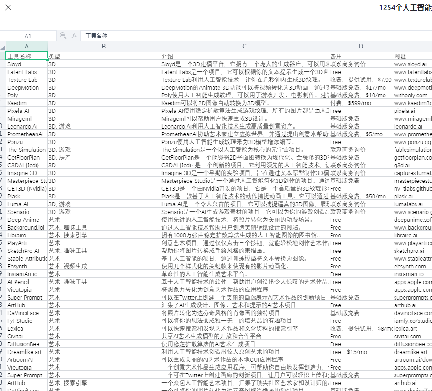Viewport: 432px width, 391px height.
Task: Select the DiffusionBee name cell
Action: pos(27,344)
